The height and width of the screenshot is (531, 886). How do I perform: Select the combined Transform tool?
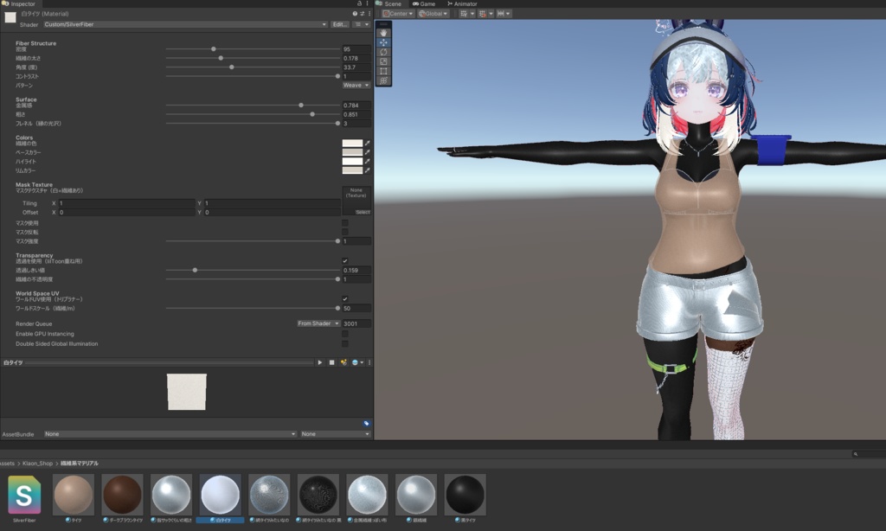[383, 80]
